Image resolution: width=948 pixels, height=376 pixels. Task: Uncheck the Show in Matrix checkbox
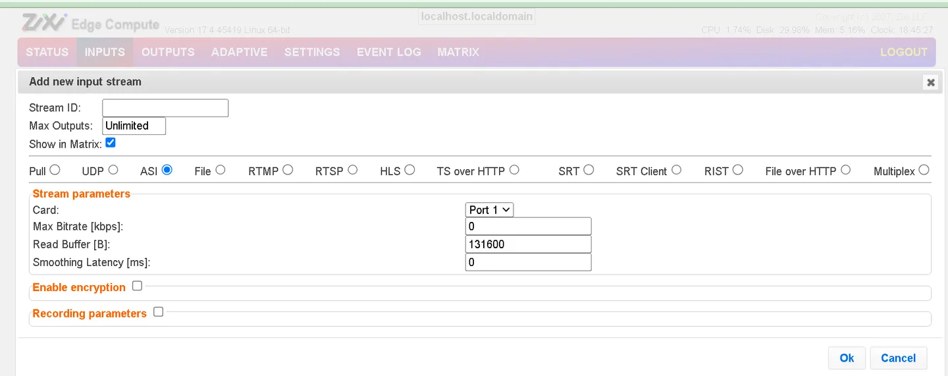pos(111,143)
